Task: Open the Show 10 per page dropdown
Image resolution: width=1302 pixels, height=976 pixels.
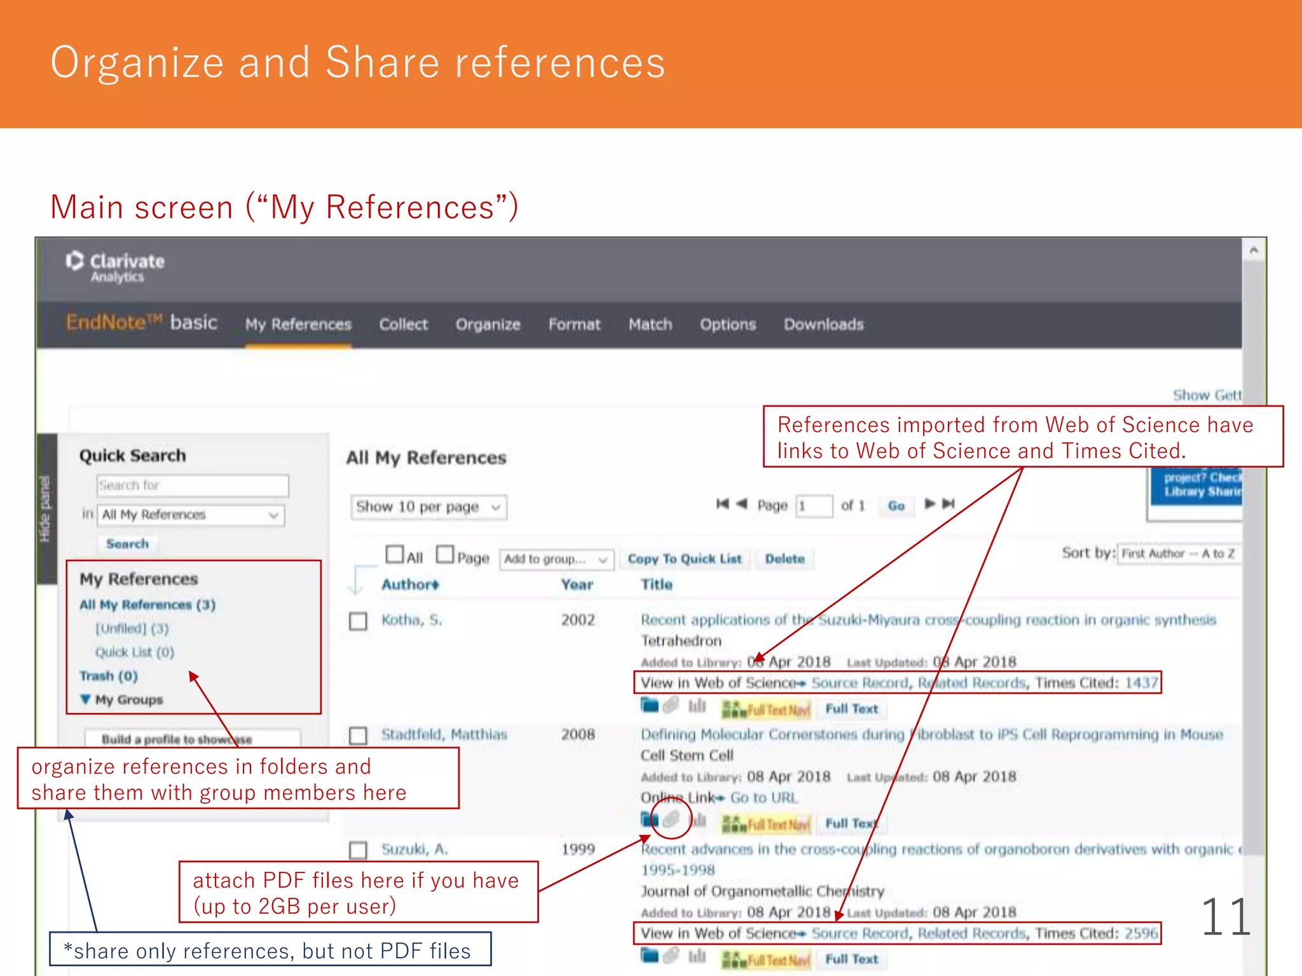Action: pyautogui.click(x=428, y=507)
